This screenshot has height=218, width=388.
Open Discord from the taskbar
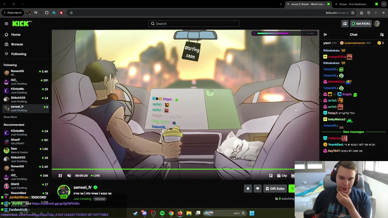coord(144,213)
